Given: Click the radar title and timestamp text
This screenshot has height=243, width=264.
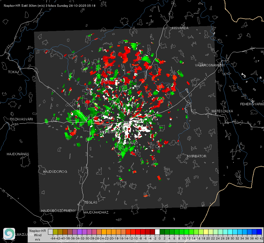Looking at the screenshot, I should [x=50, y=6].
